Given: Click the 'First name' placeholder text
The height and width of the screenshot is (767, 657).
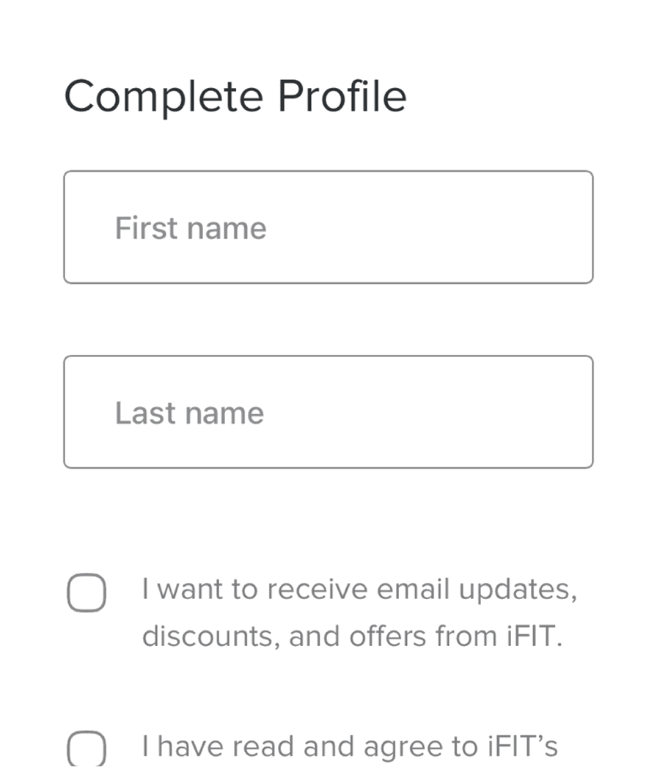Looking at the screenshot, I should 191,228.
